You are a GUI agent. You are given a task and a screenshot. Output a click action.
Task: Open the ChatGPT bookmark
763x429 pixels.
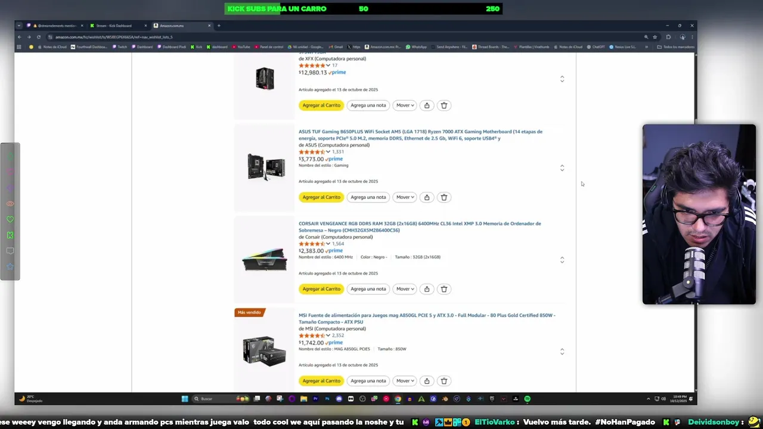tap(597, 47)
